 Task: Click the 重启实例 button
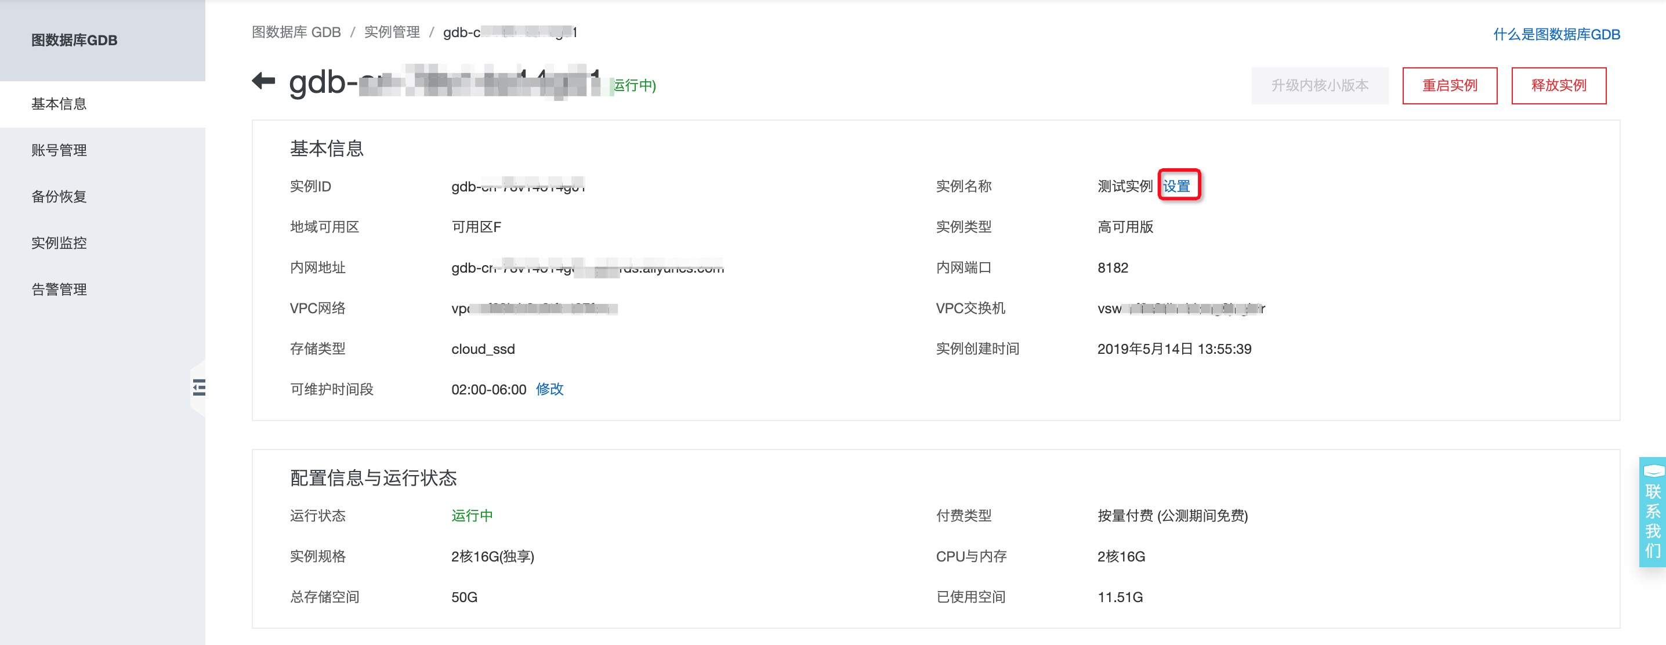(x=1450, y=85)
